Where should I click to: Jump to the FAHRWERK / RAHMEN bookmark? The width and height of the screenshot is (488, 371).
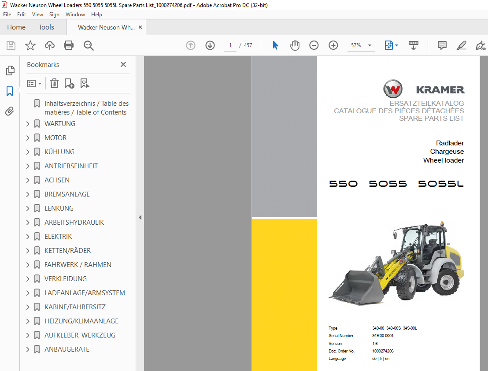pos(78,265)
